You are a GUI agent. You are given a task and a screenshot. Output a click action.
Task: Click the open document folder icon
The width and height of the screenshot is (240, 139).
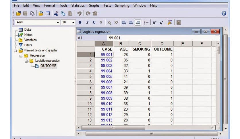click(x=41, y=13)
